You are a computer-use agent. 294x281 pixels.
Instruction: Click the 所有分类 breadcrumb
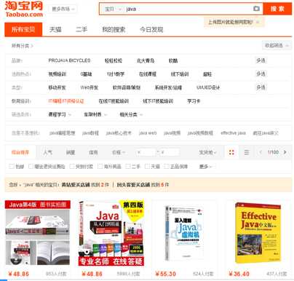click(22, 46)
